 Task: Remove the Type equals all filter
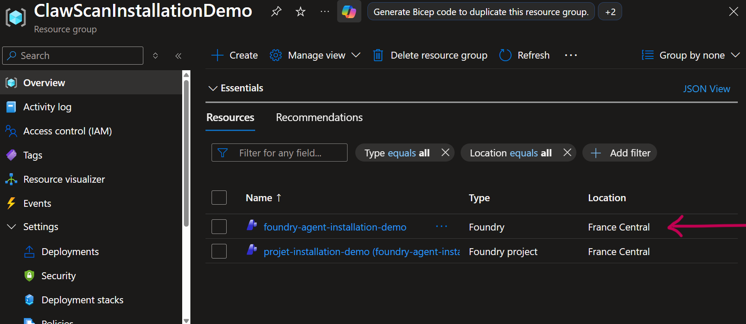click(x=445, y=153)
